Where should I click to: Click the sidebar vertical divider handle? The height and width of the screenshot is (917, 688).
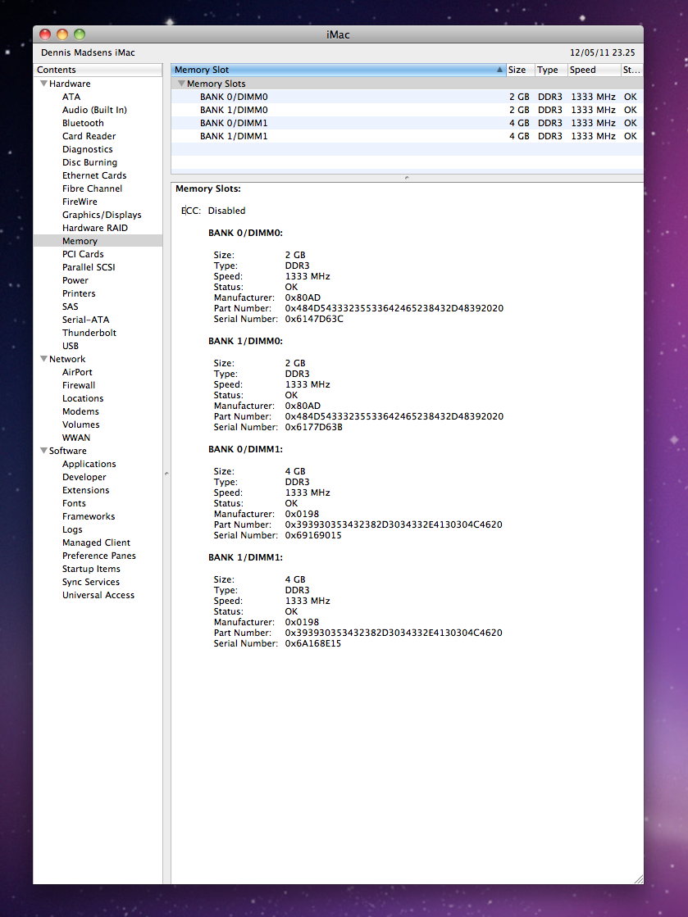point(166,474)
